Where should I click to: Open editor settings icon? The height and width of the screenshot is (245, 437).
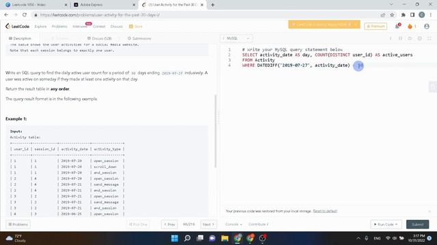419,38
